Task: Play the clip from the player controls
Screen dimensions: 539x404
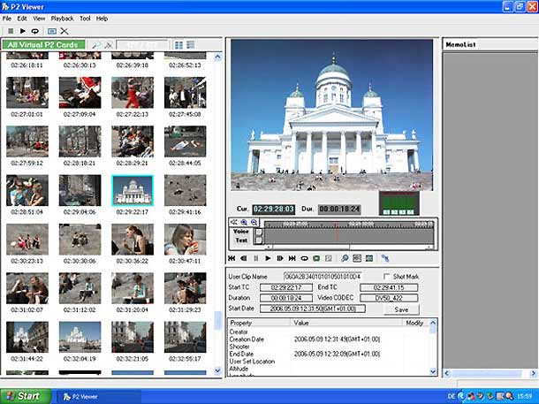Action: 268,258
